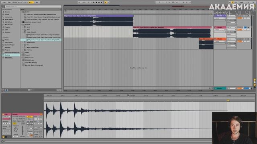Viewport: 257px width, 144px height.
Task: Toggle the browser preview headphone button
Action: pyautogui.click(x=6, y=90)
